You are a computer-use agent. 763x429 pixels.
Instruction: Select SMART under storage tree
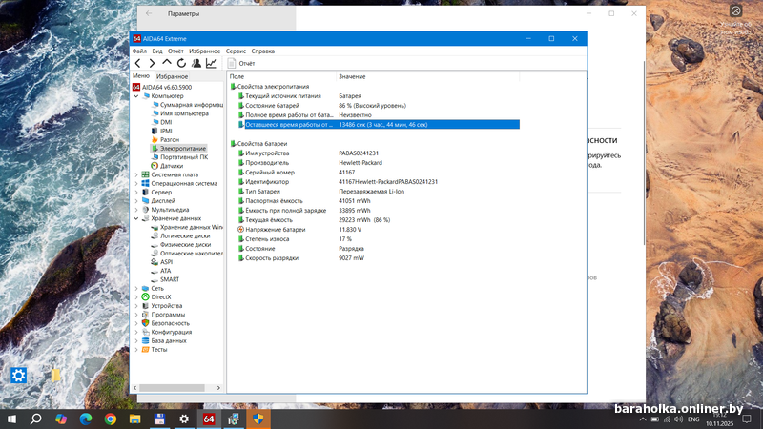[x=170, y=279]
